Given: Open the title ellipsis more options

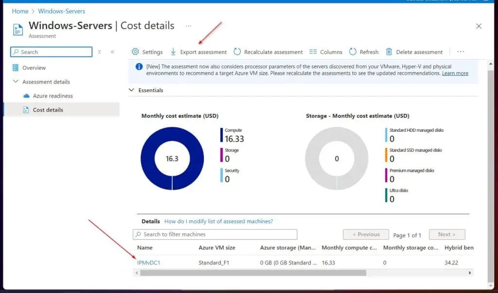Looking at the screenshot, I should pos(188,26).
